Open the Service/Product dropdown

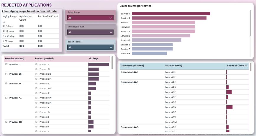click(90, 32)
